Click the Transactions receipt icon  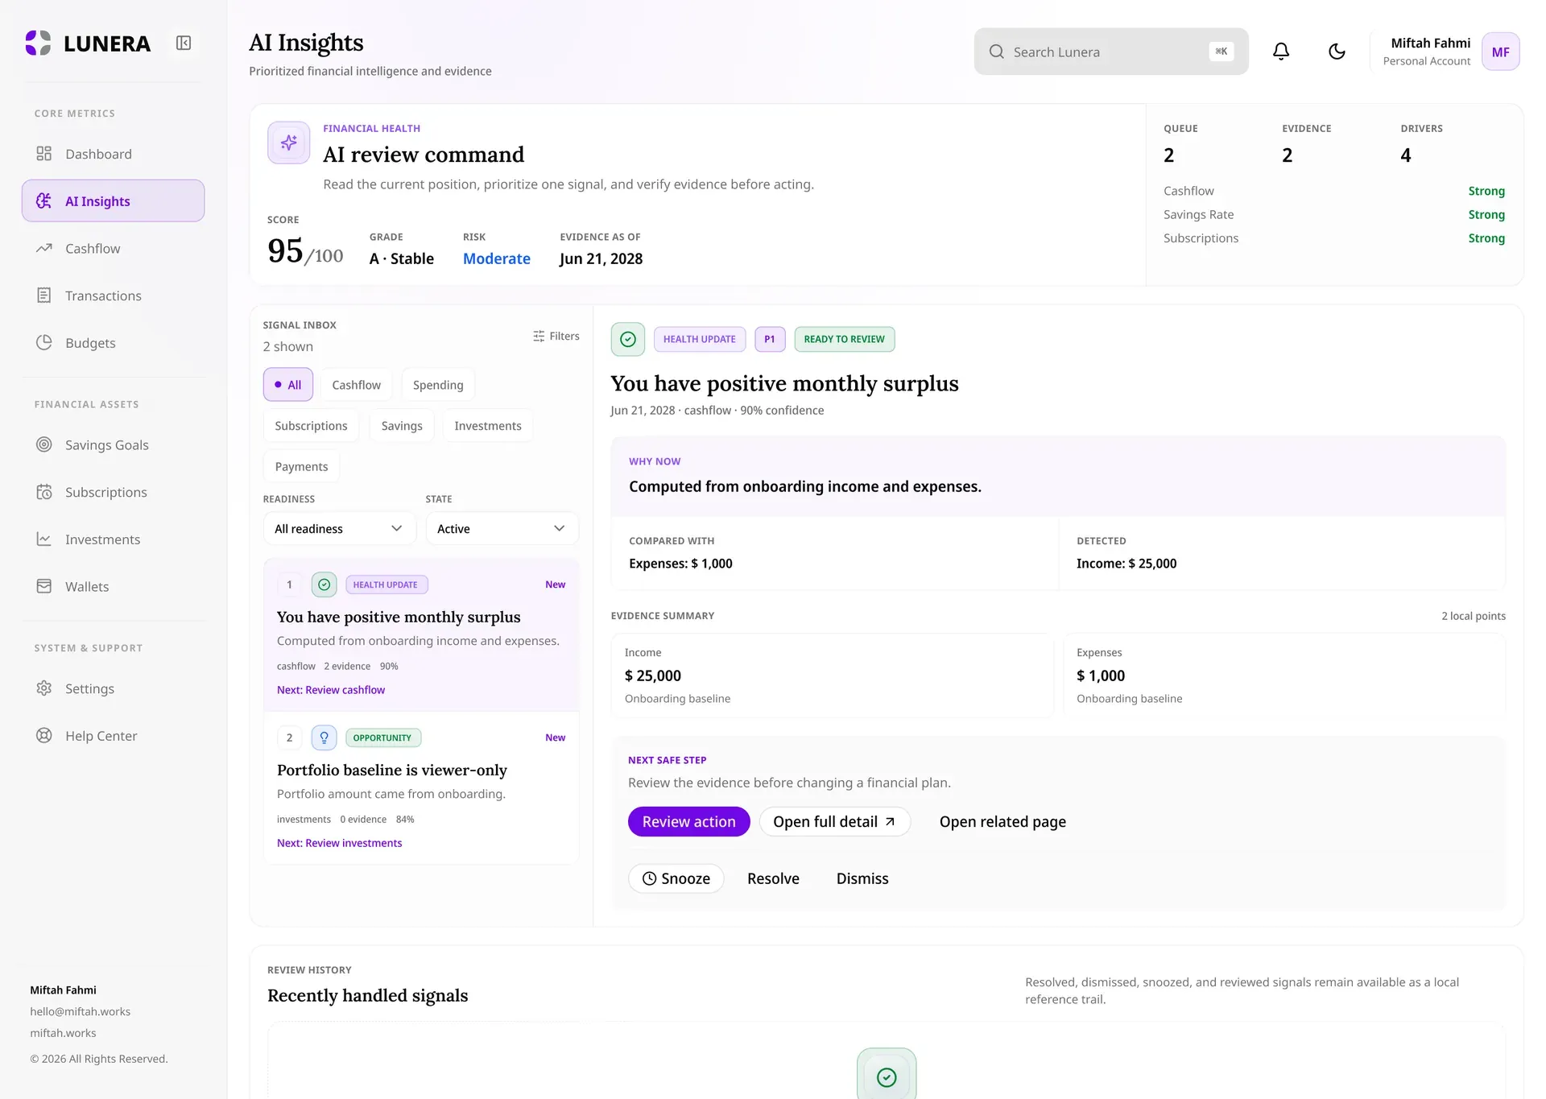pos(44,295)
